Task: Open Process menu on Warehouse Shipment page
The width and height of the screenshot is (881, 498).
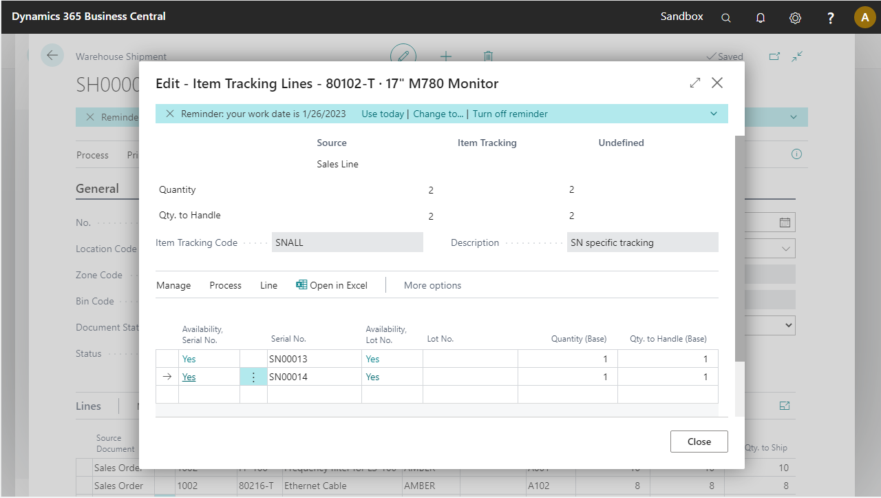Action: click(x=92, y=155)
